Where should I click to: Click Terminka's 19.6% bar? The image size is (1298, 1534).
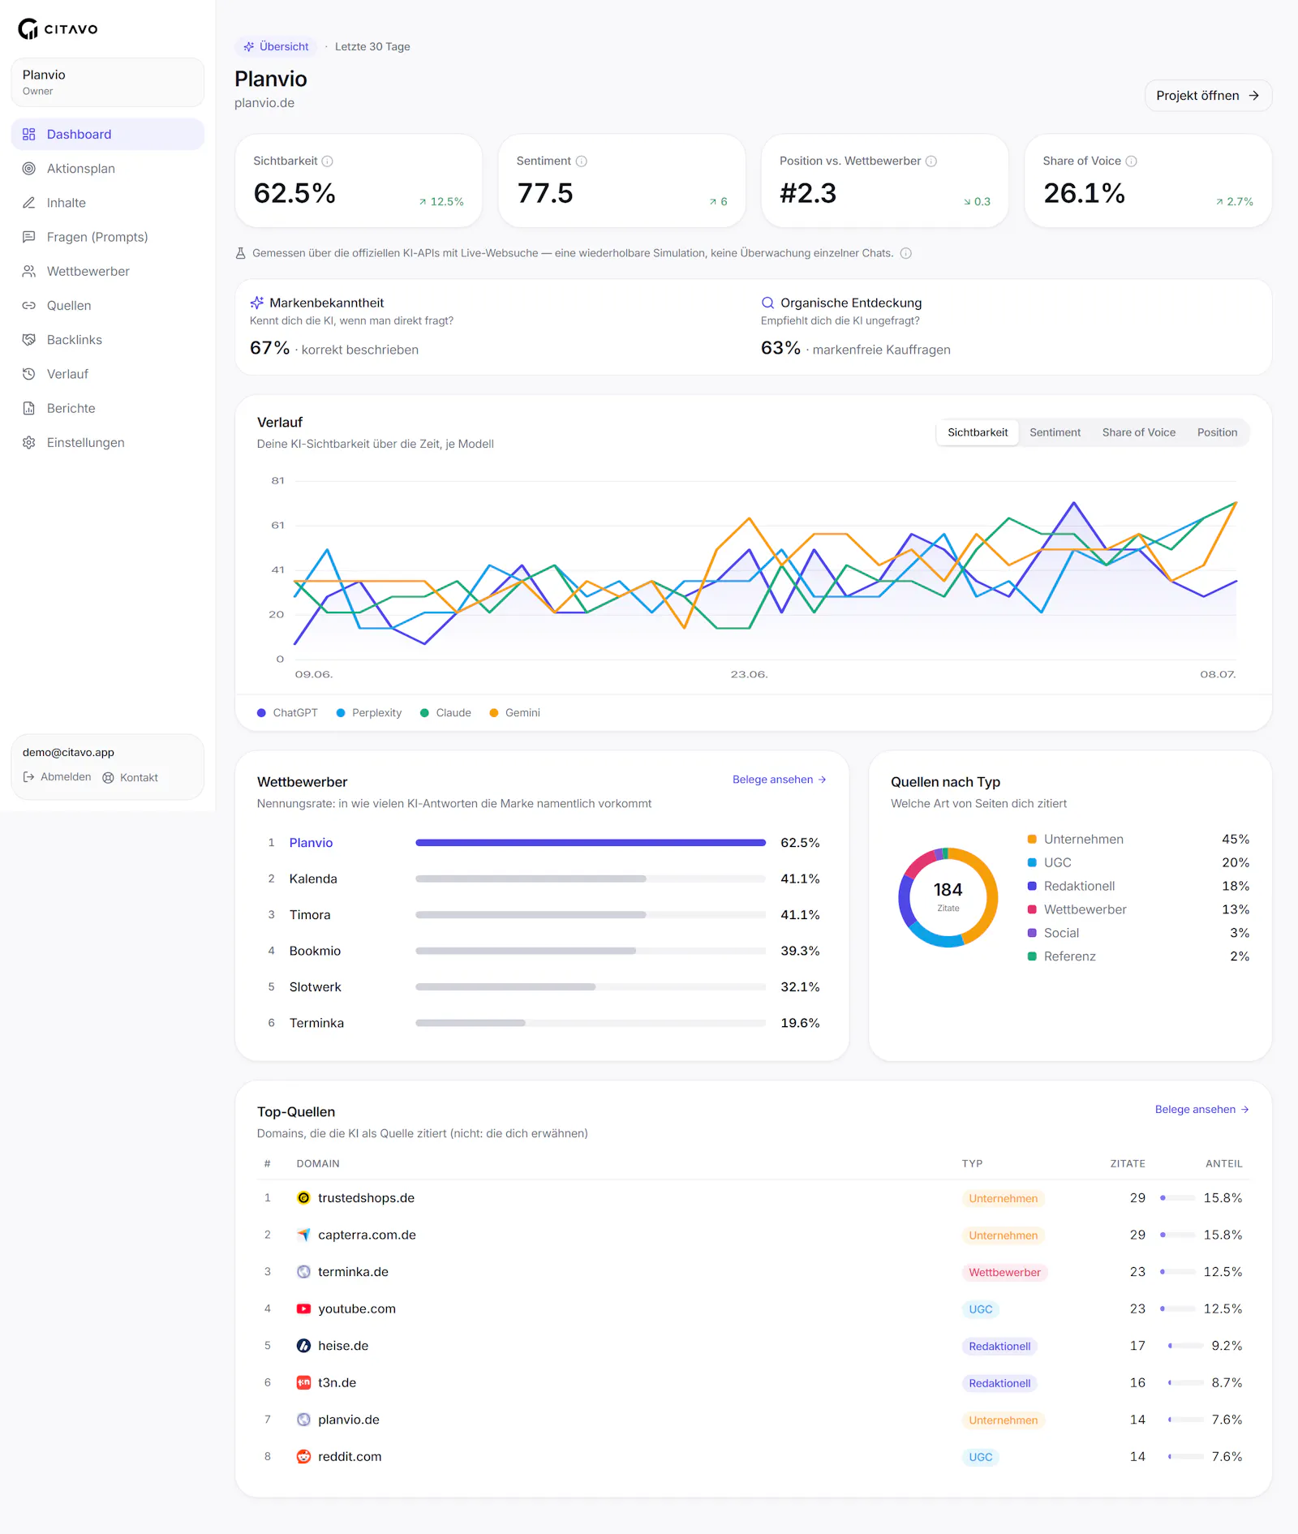click(x=591, y=1023)
